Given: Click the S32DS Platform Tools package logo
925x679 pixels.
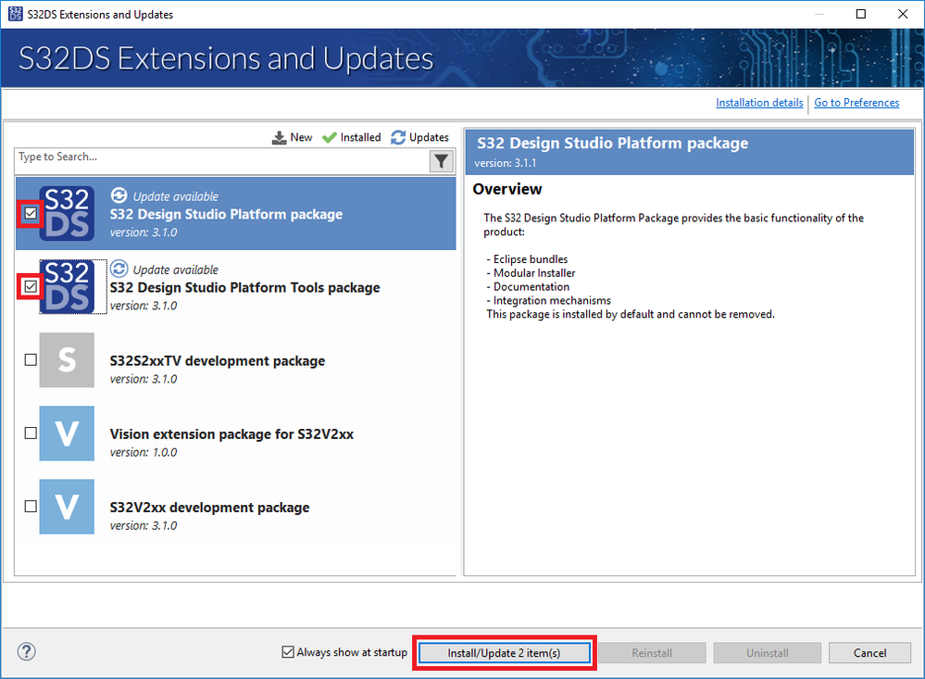Looking at the screenshot, I should click(x=68, y=287).
